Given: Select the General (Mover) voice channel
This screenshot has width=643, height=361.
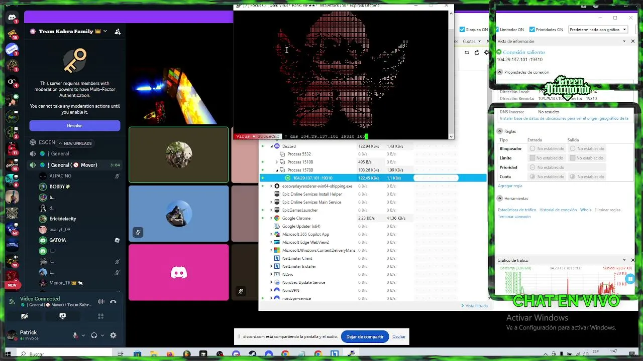Looking at the screenshot, I should pyautogui.click(x=75, y=165).
